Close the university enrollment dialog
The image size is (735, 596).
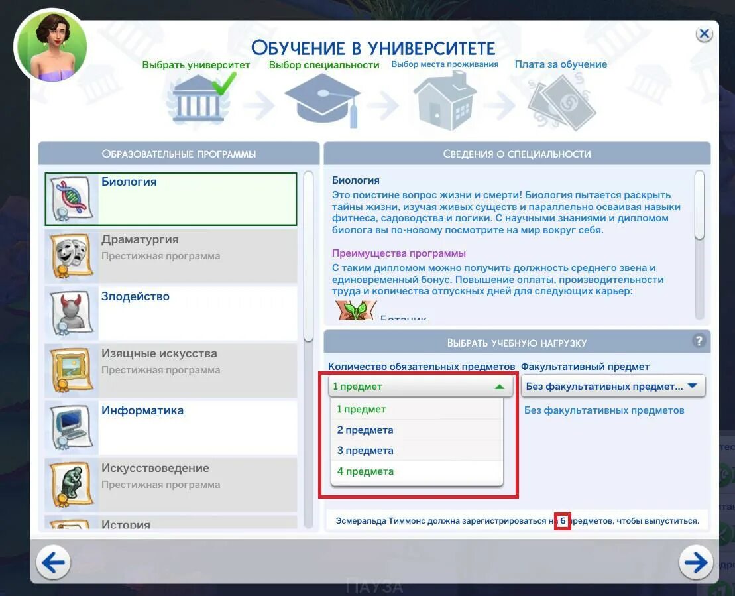(704, 34)
